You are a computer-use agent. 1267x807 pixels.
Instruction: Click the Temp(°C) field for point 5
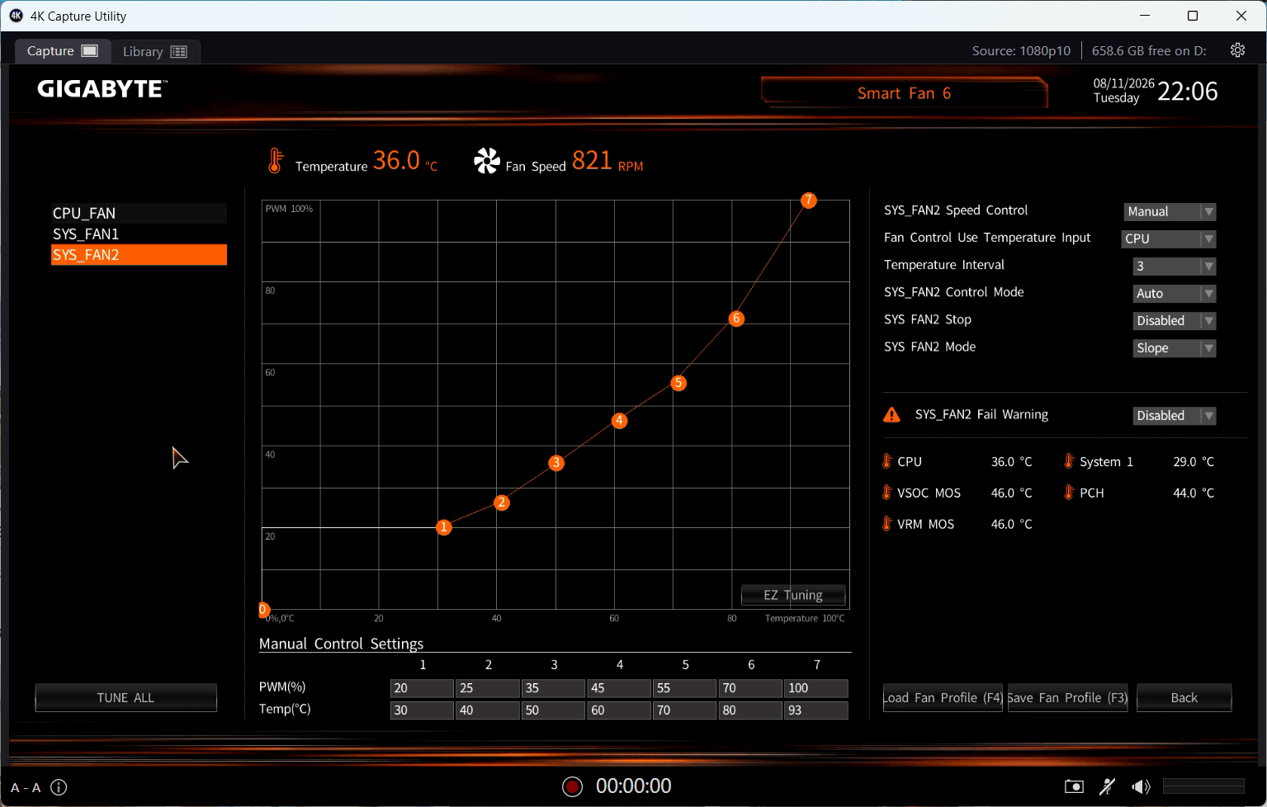point(684,710)
